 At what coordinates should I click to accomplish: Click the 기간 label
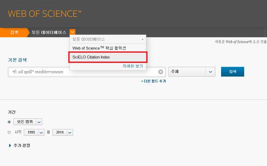12,112
